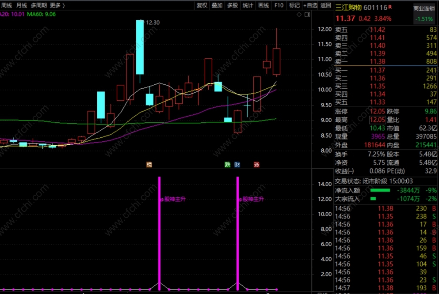Add stock to watchlist (+自选)
The height and width of the screenshot is (294, 439).
tap(310, 5)
